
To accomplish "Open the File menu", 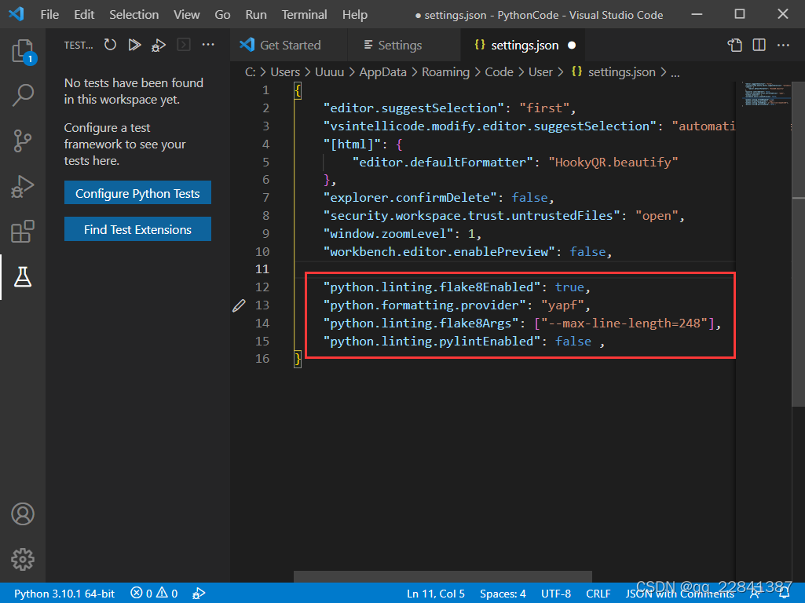I will click(49, 14).
